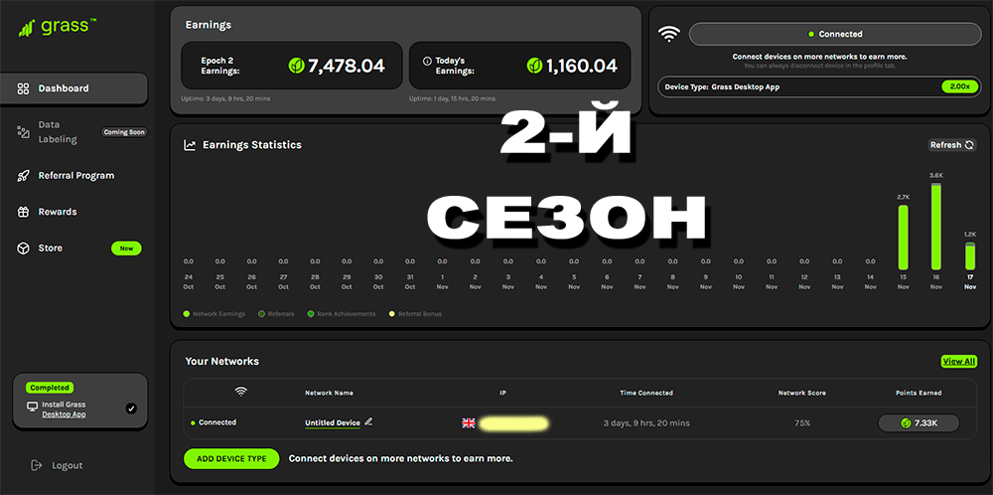Screen dimensions: 993x495
Task: Click the Dashboard grid icon
Action: [x=23, y=88]
